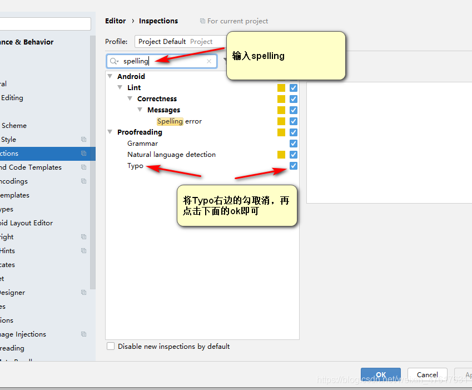472x390 pixels.
Task: Click project-level icon beside Hints item
Action: point(84,250)
